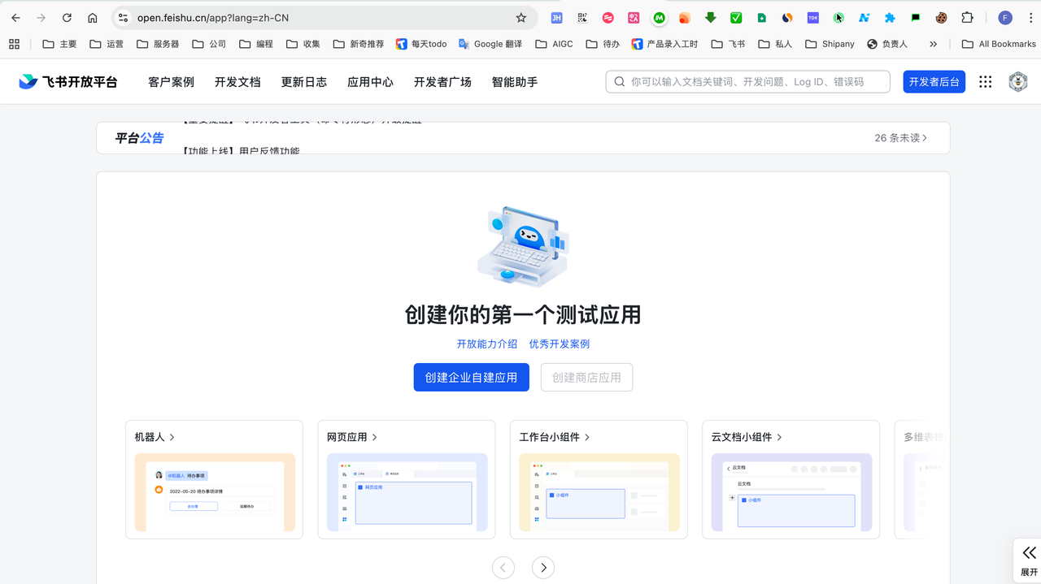Expand the bookmarks overflow chevron
Image resolution: width=1041 pixels, height=584 pixels.
tap(934, 44)
